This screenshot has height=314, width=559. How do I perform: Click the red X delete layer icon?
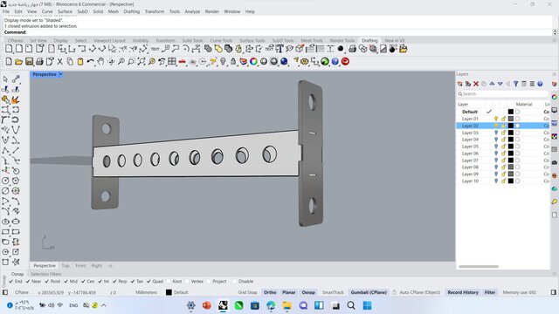(476, 84)
